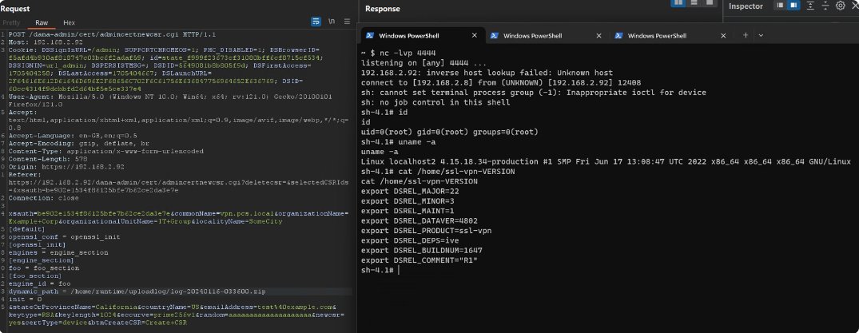Dock the Inspector panel to the left
This screenshot has height=333, width=859.
[x=780, y=6]
